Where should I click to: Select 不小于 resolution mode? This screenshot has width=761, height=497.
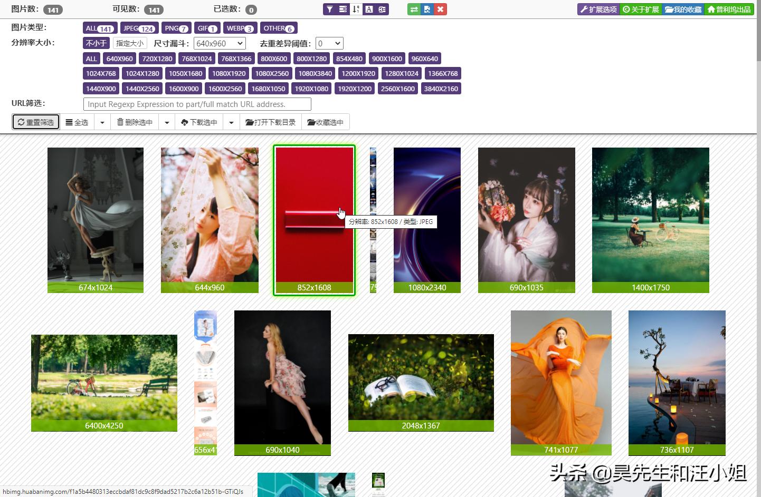tap(96, 43)
